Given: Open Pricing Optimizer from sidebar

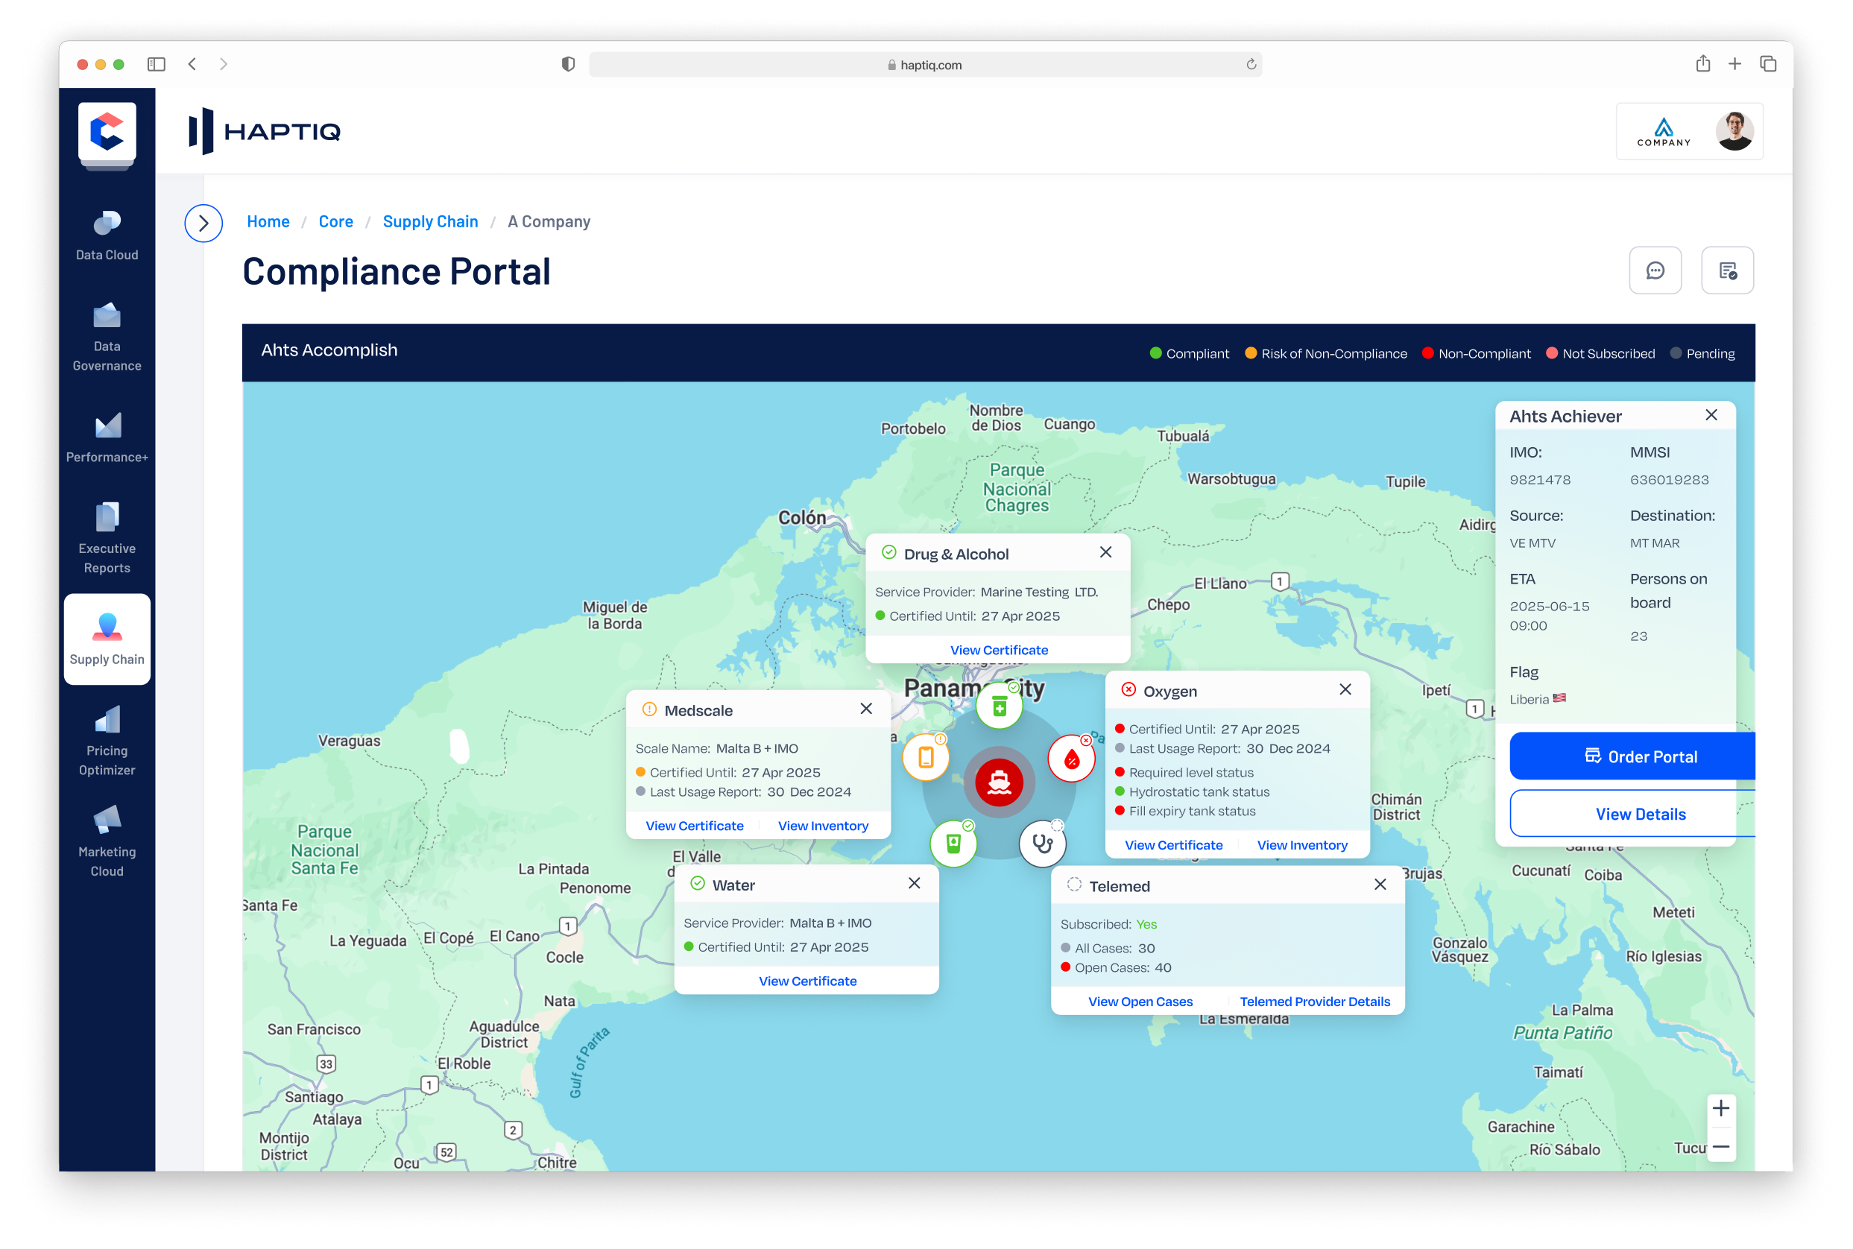Looking at the screenshot, I should tap(107, 741).
